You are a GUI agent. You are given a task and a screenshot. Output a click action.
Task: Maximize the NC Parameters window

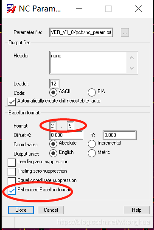[x=108, y=9]
